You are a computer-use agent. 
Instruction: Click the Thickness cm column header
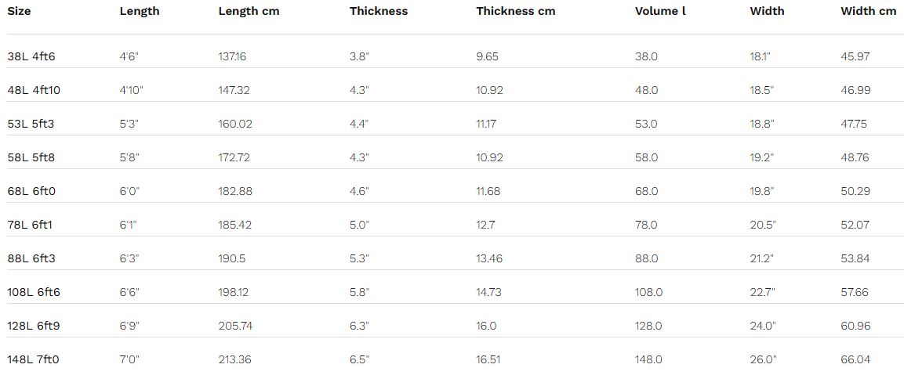click(515, 11)
